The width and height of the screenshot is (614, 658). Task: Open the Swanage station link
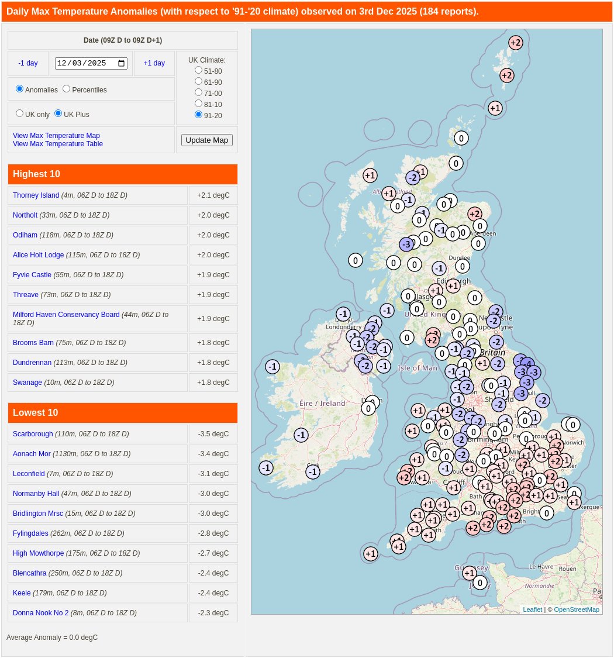click(x=27, y=383)
